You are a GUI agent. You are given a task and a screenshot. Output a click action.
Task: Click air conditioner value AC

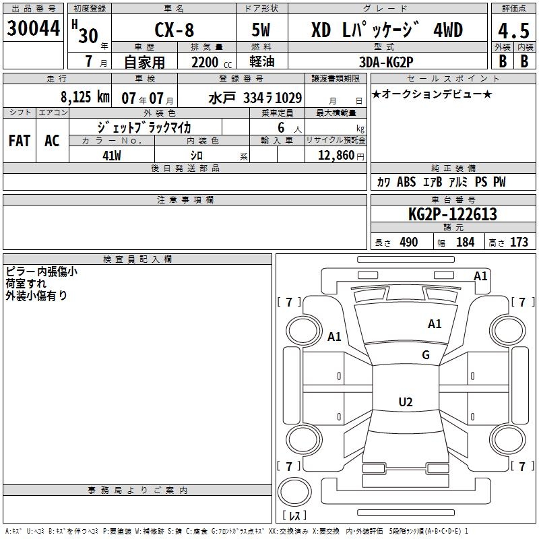pos(52,141)
